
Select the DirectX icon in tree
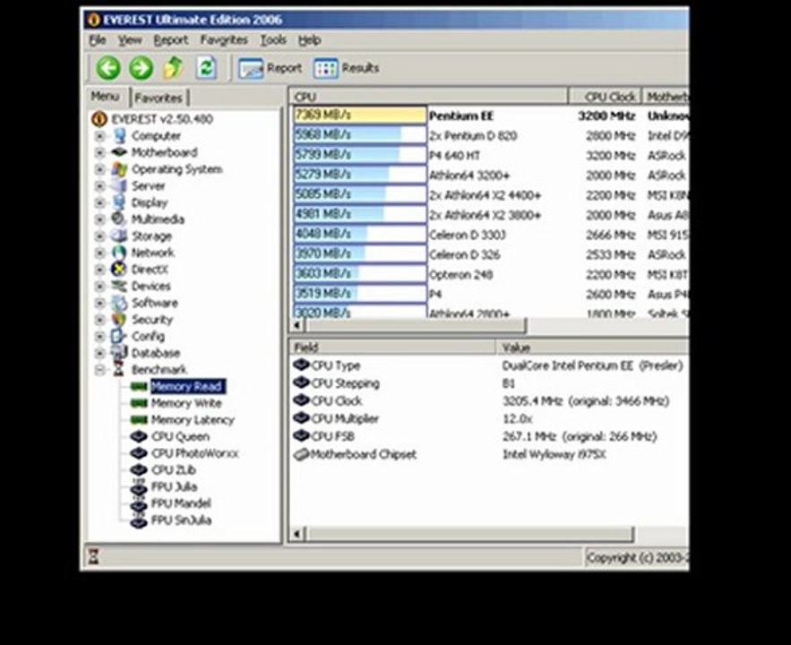[x=119, y=270]
